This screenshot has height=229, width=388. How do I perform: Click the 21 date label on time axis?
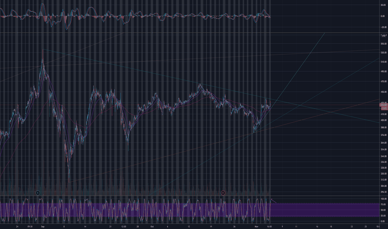coord(110,227)
